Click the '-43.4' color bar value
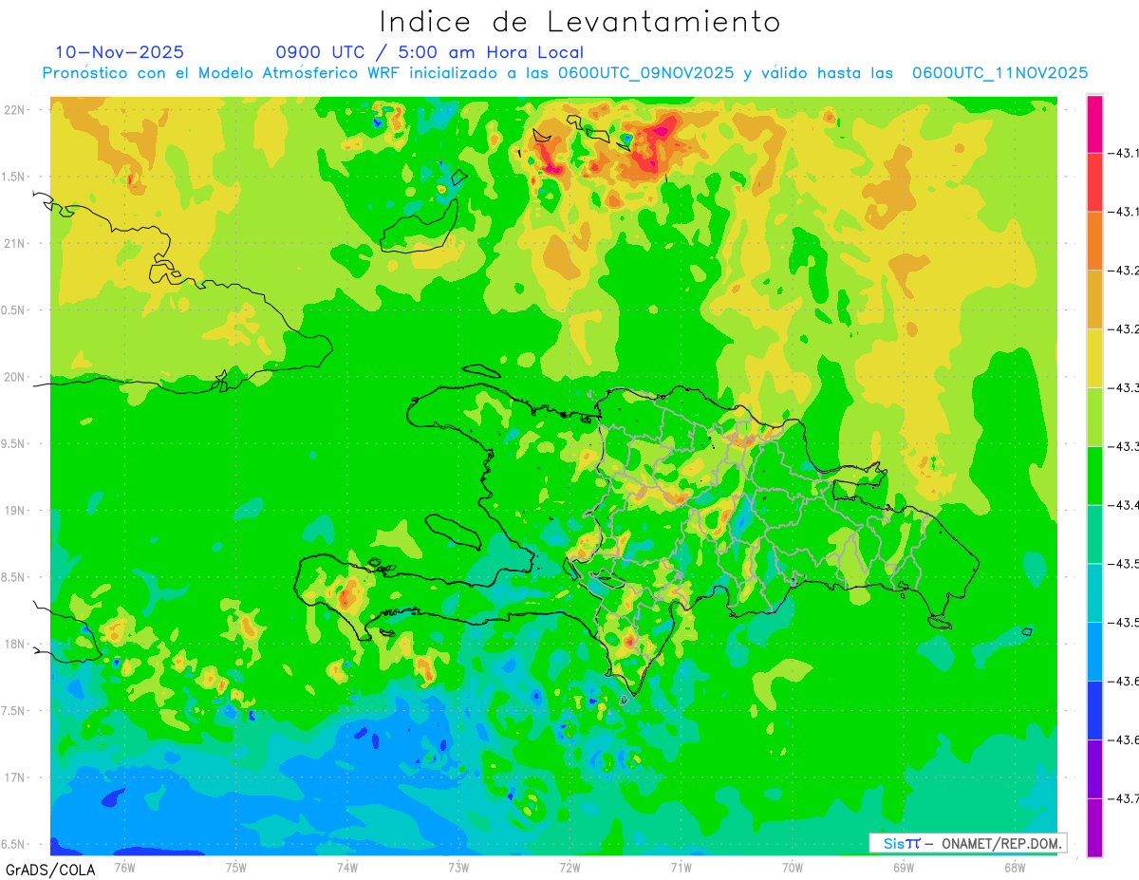 point(1123,504)
